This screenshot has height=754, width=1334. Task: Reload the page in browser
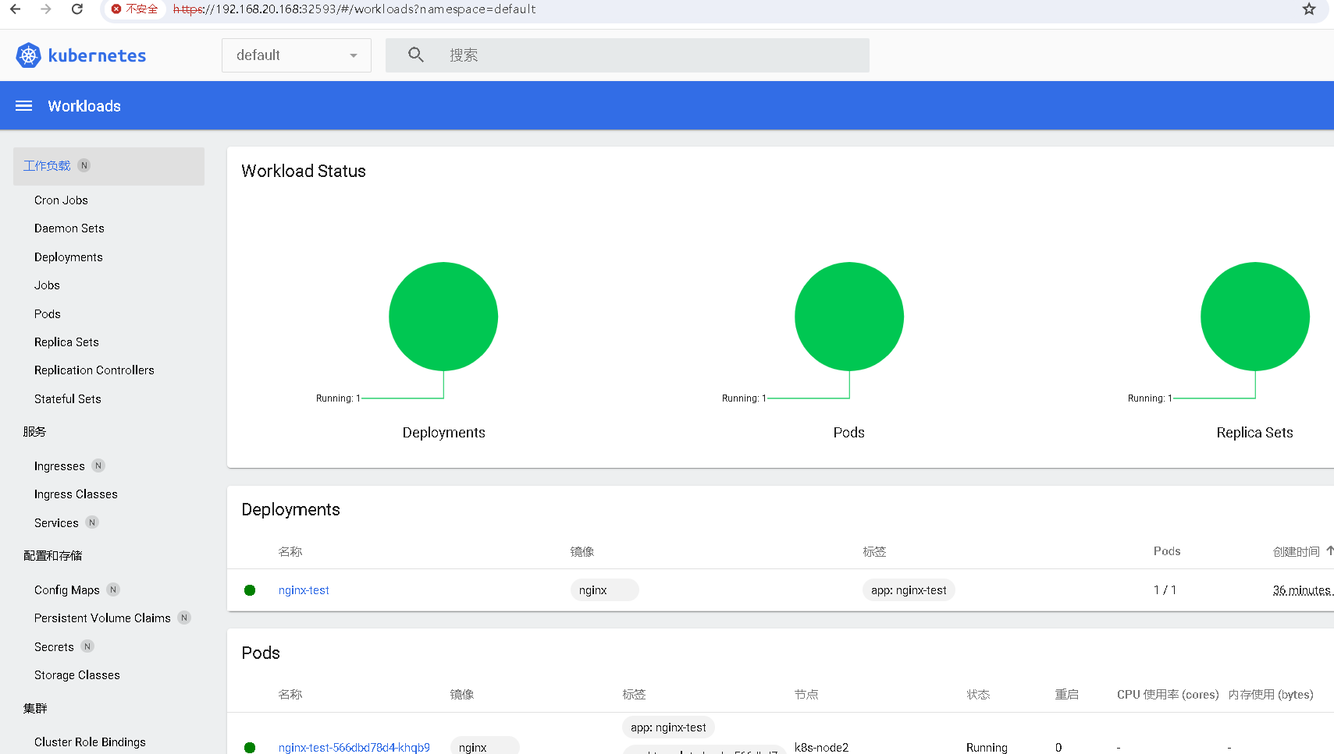(76, 9)
